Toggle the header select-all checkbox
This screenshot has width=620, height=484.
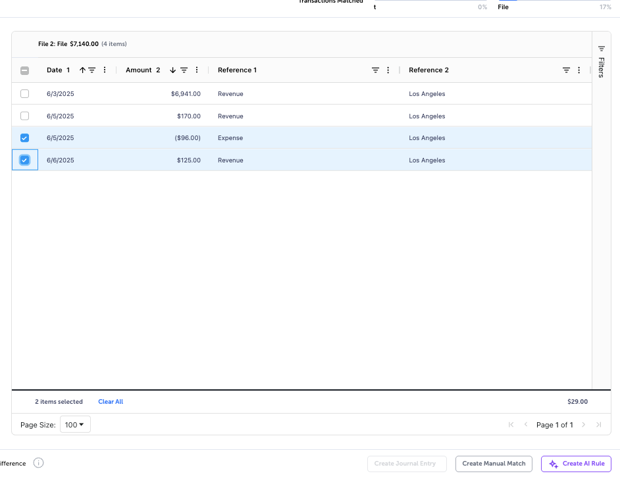point(25,70)
